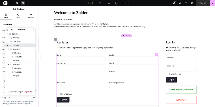The height and width of the screenshot is (107, 215).
Task: Open the What's New rocket icon
Action: (174, 3)
